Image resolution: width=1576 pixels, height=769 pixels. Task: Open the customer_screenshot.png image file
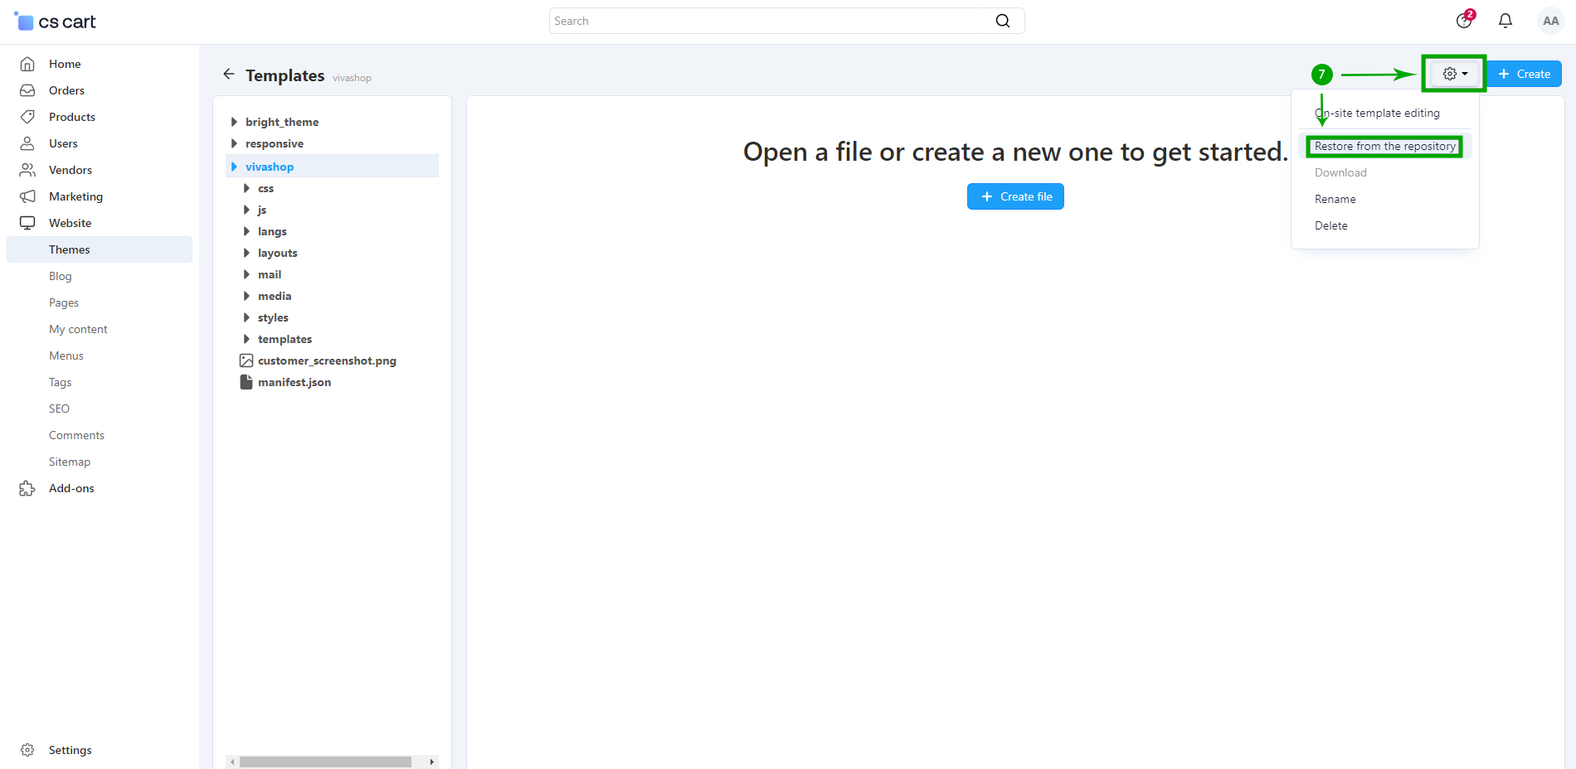coord(326,360)
